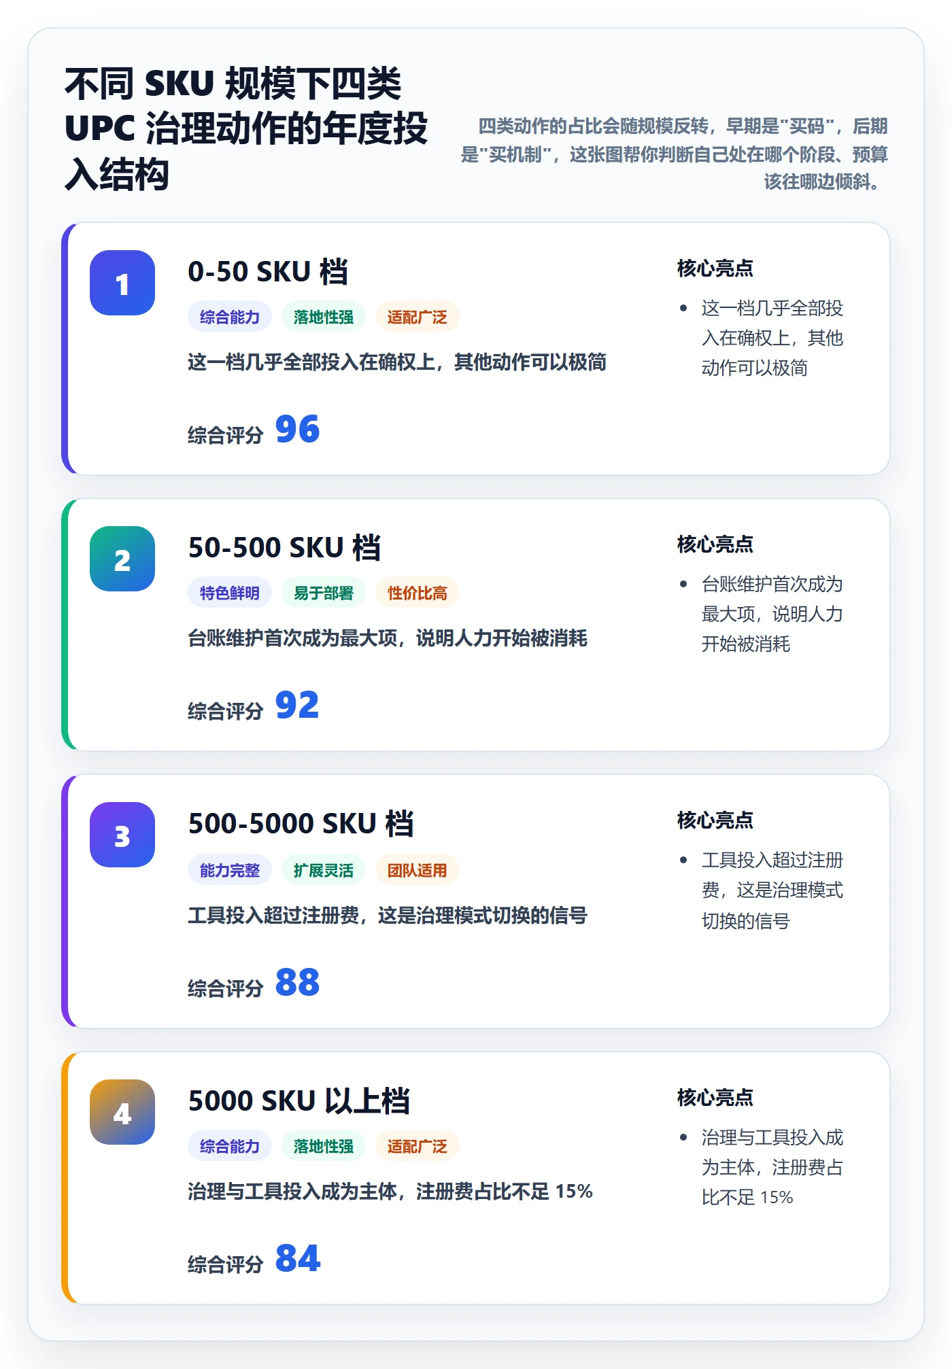Click the 综合评分 label beside score 84

[x=225, y=1264]
